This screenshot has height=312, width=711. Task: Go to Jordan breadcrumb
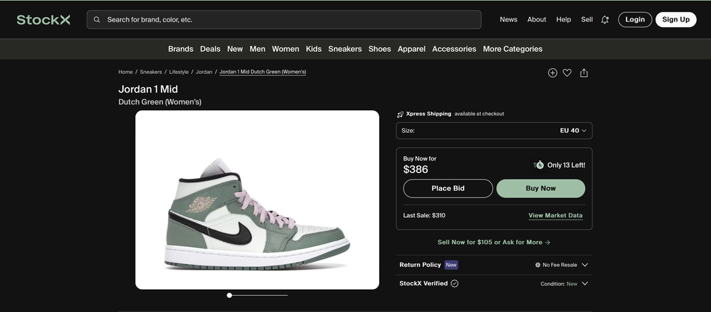pyautogui.click(x=204, y=72)
